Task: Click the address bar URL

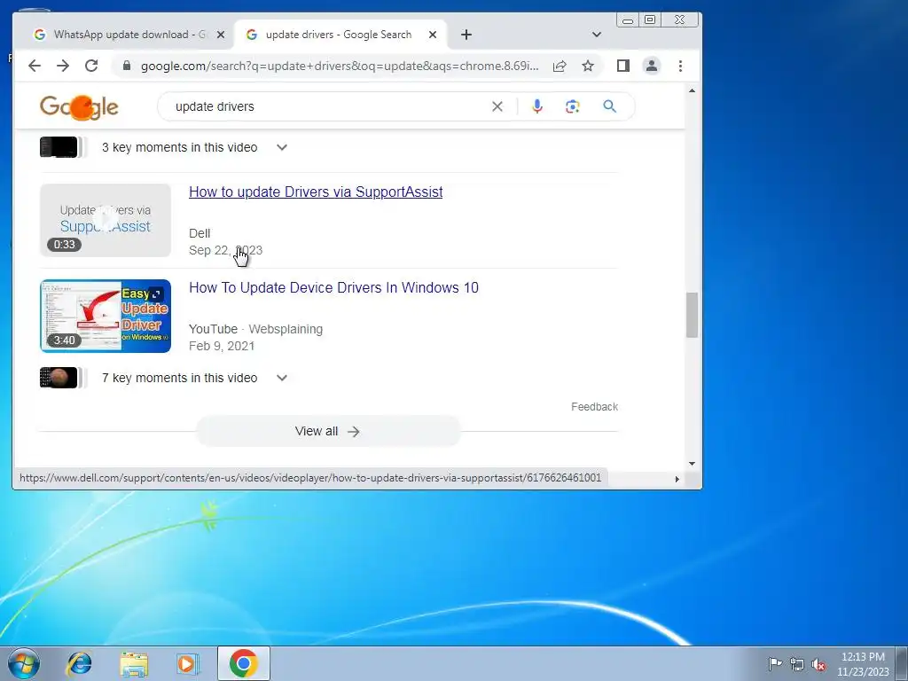Action: (x=340, y=66)
